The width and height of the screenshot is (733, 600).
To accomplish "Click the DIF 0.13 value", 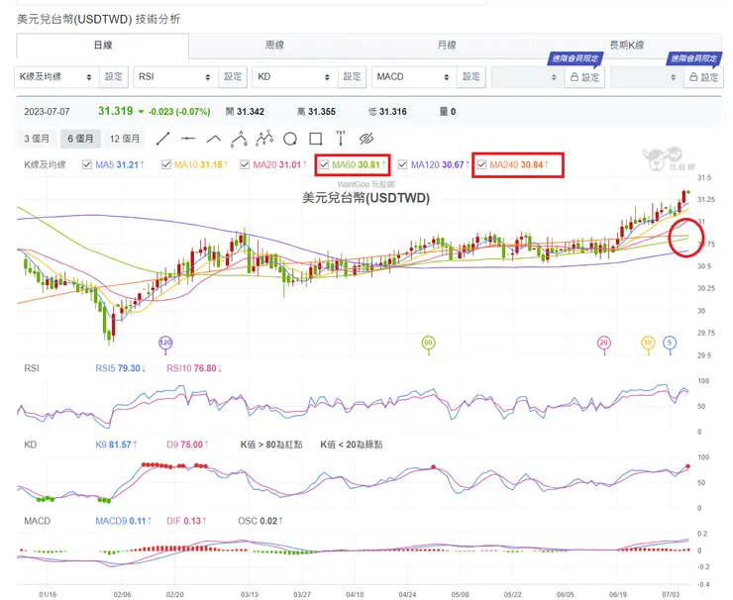I will point(186,521).
